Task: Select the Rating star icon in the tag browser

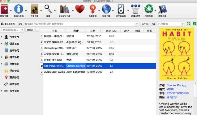Action: (6, 71)
